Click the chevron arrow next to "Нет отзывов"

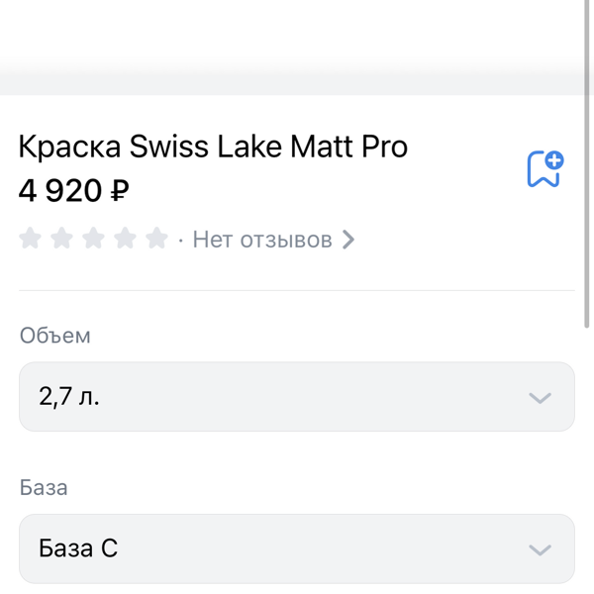pyautogui.click(x=348, y=240)
